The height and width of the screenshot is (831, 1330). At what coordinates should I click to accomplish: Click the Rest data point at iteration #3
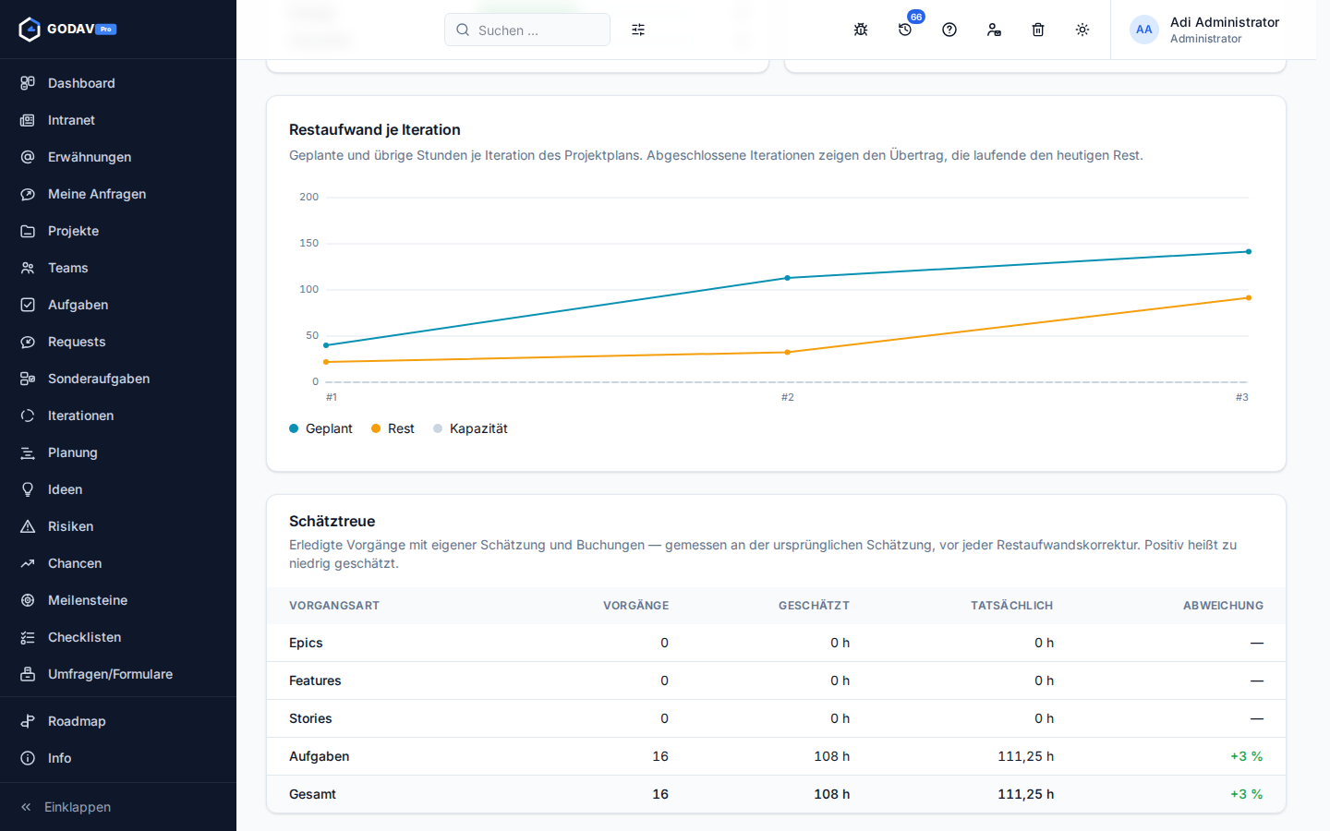click(1249, 298)
